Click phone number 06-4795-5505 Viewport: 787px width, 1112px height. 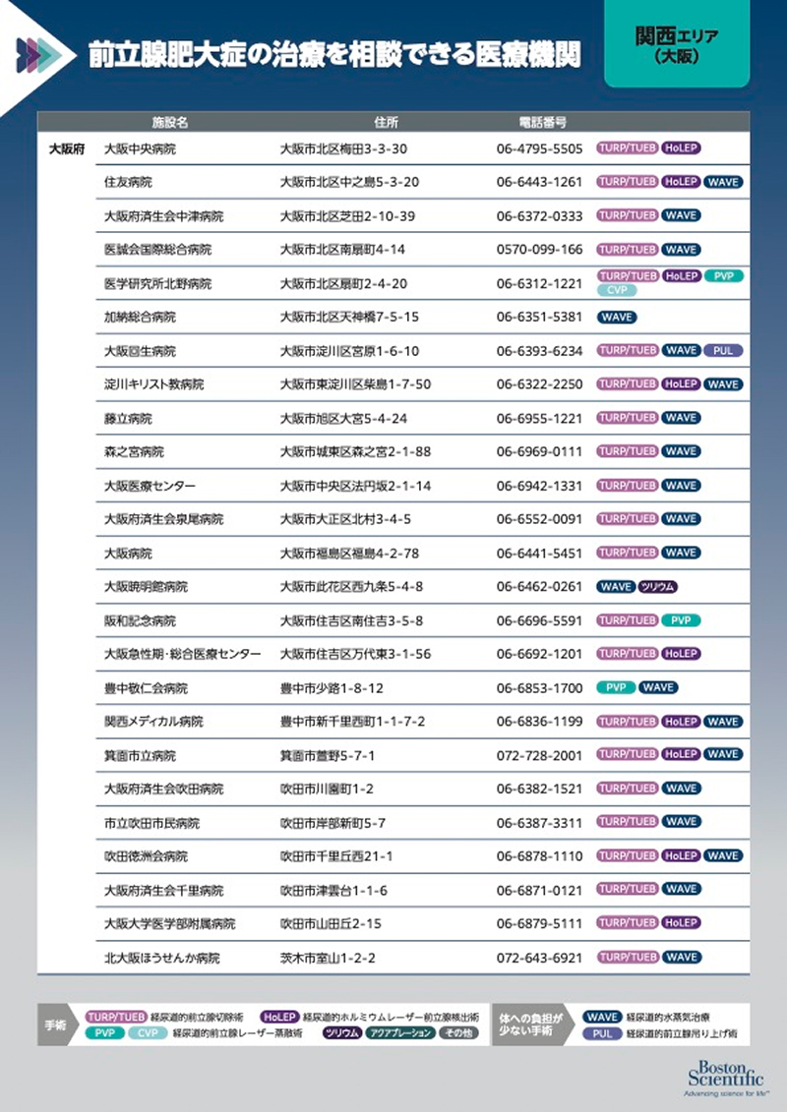(x=540, y=149)
